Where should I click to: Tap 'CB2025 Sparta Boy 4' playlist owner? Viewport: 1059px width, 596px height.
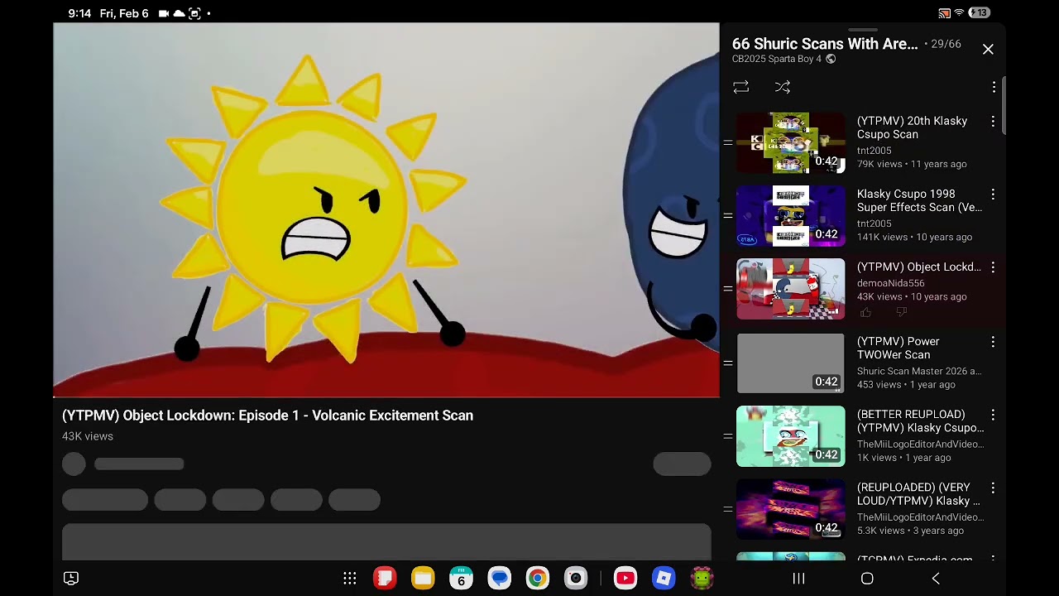tap(777, 60)
